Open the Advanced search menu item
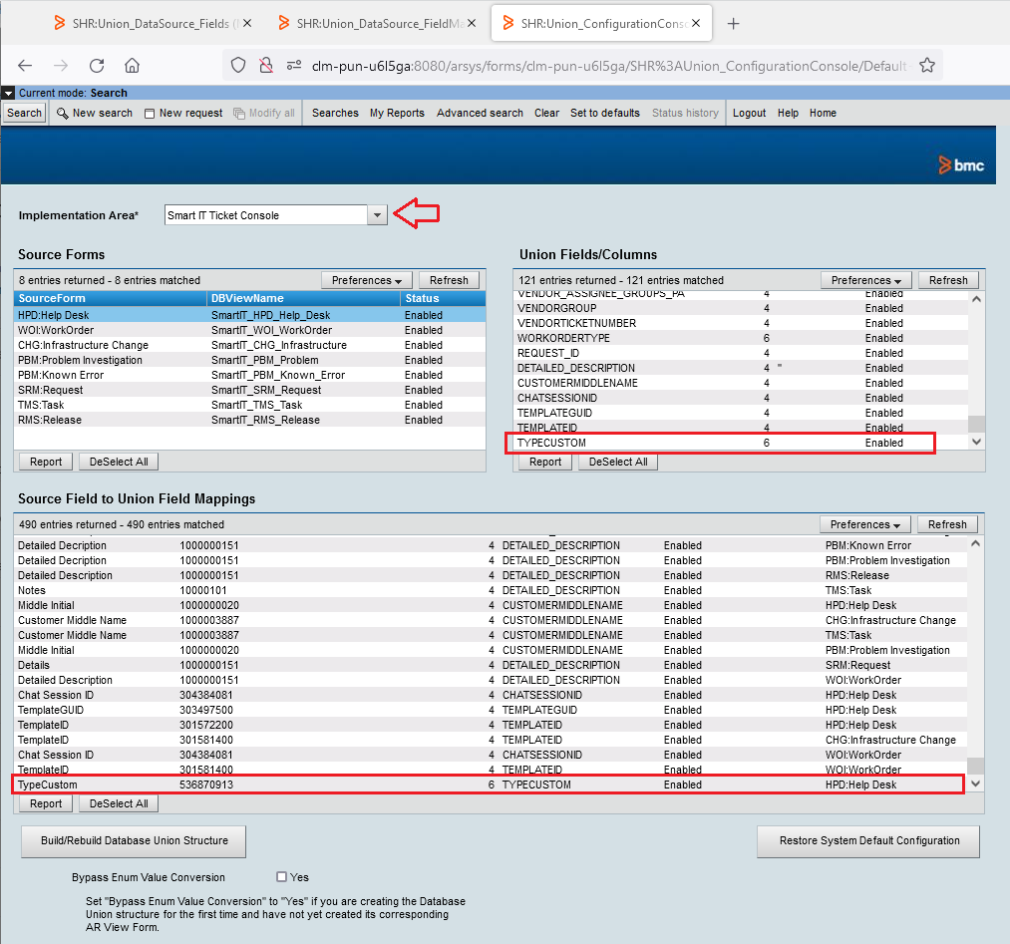The width and height of the screenshot is (1010, 944). 480,113
